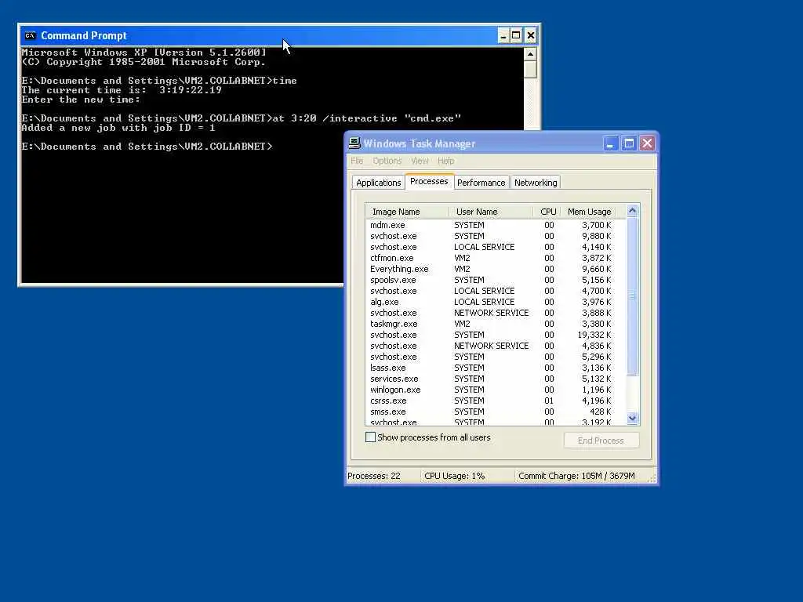This screenshot has width=803, height=602.
Task: Open the Help menu in Task Manager
Action: click(x=445, y=161)
